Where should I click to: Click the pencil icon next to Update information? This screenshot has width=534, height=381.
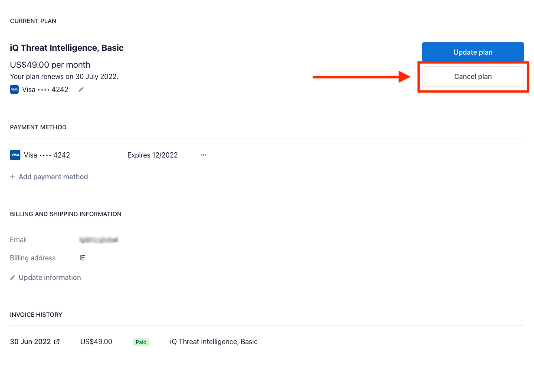tap(13, 277)
